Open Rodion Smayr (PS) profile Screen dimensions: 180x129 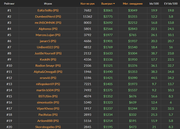coord(48,66)
